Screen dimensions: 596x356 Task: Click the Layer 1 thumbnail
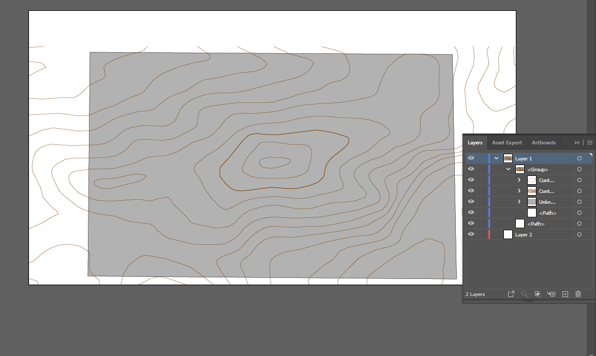(508, 158)
